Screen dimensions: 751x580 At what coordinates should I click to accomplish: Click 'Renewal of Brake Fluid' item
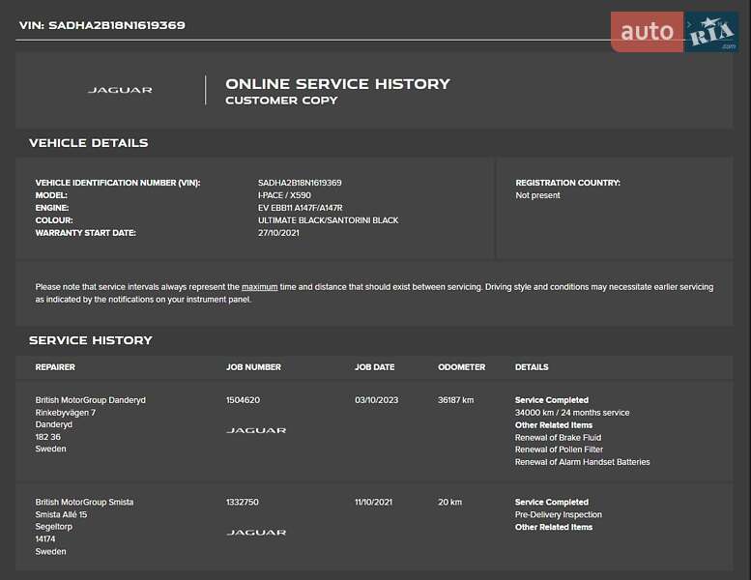tap(558, 437)
